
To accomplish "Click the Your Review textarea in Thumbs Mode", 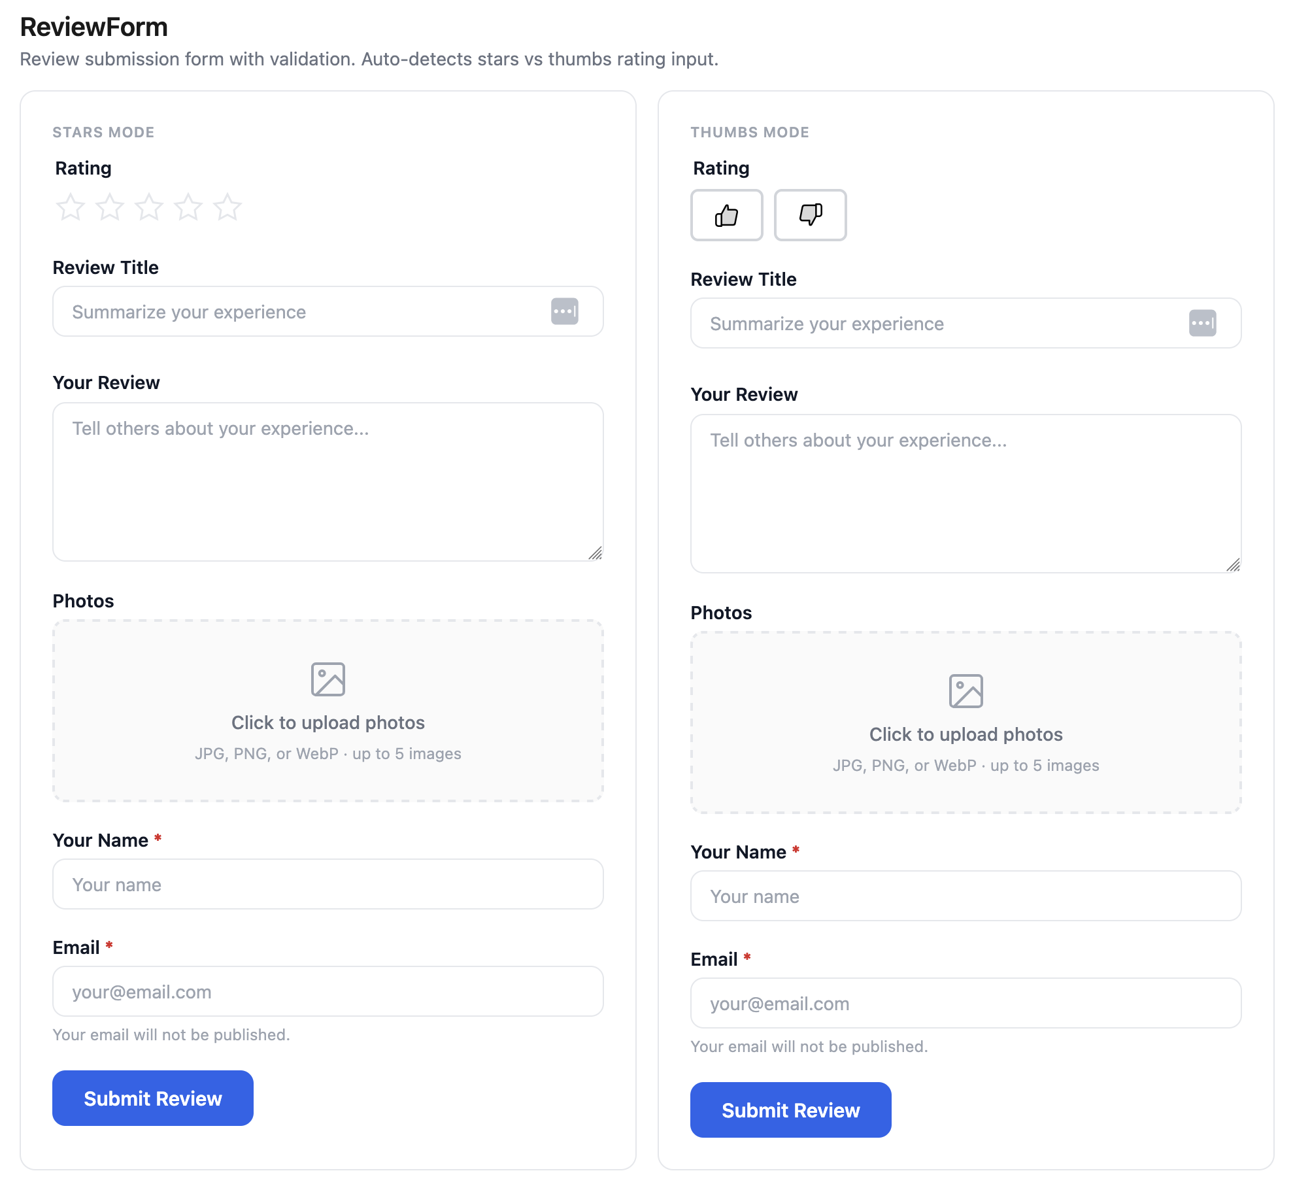I will click(966, 490).
